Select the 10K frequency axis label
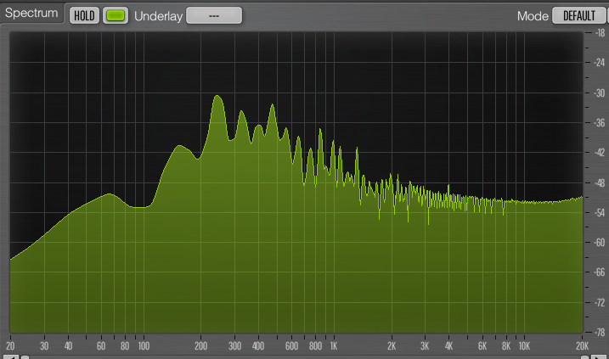The height and width of the screenshot is (359, 609). [x=524, y=346]
